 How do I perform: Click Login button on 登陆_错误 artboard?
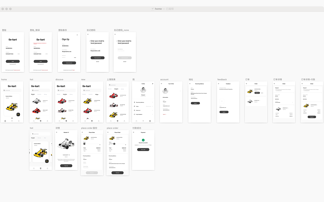tap(40, 61)
